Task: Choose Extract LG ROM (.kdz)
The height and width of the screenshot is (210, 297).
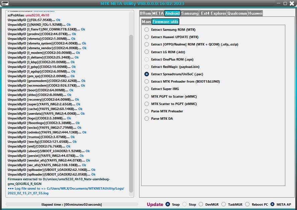Action: click(x=146, y=52)
